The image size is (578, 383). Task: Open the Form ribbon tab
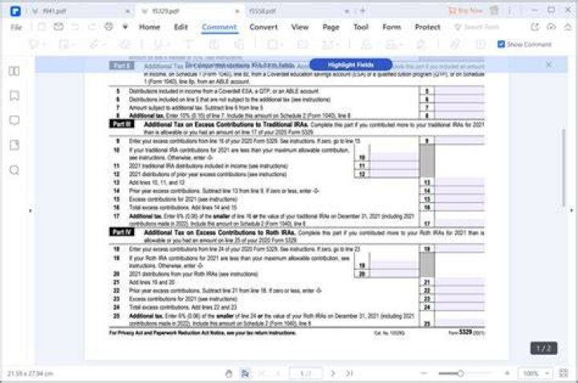click(x=392, y=27)
